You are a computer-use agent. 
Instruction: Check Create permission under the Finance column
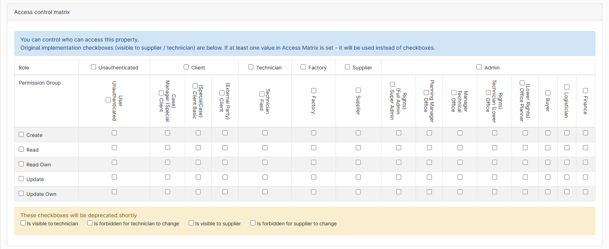pos(585,133)
